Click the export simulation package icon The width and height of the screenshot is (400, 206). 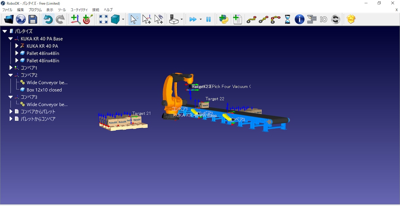click(351, 19)
